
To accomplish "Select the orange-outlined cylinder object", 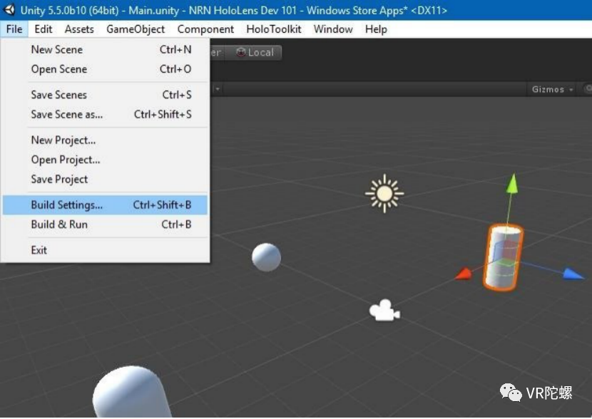I will 504,257.
